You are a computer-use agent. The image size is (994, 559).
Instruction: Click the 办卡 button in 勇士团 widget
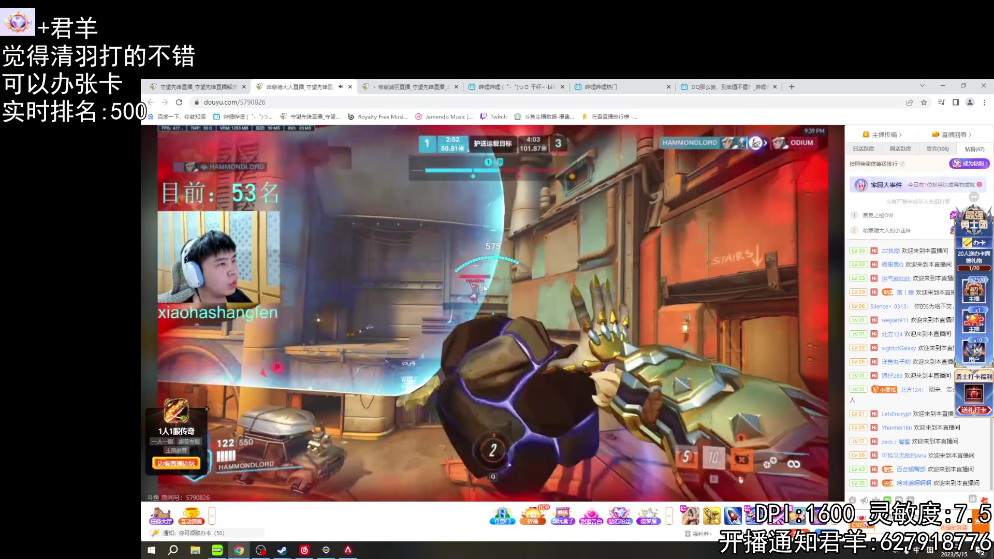click(x=974, y=242)
